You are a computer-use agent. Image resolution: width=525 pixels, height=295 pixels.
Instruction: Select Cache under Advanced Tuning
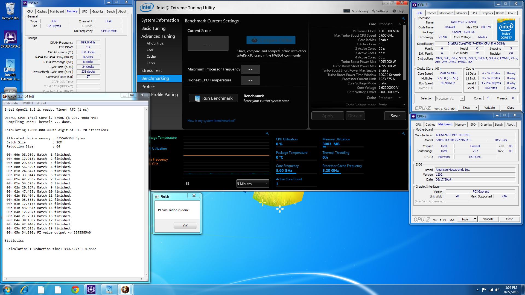click(151, 57)
